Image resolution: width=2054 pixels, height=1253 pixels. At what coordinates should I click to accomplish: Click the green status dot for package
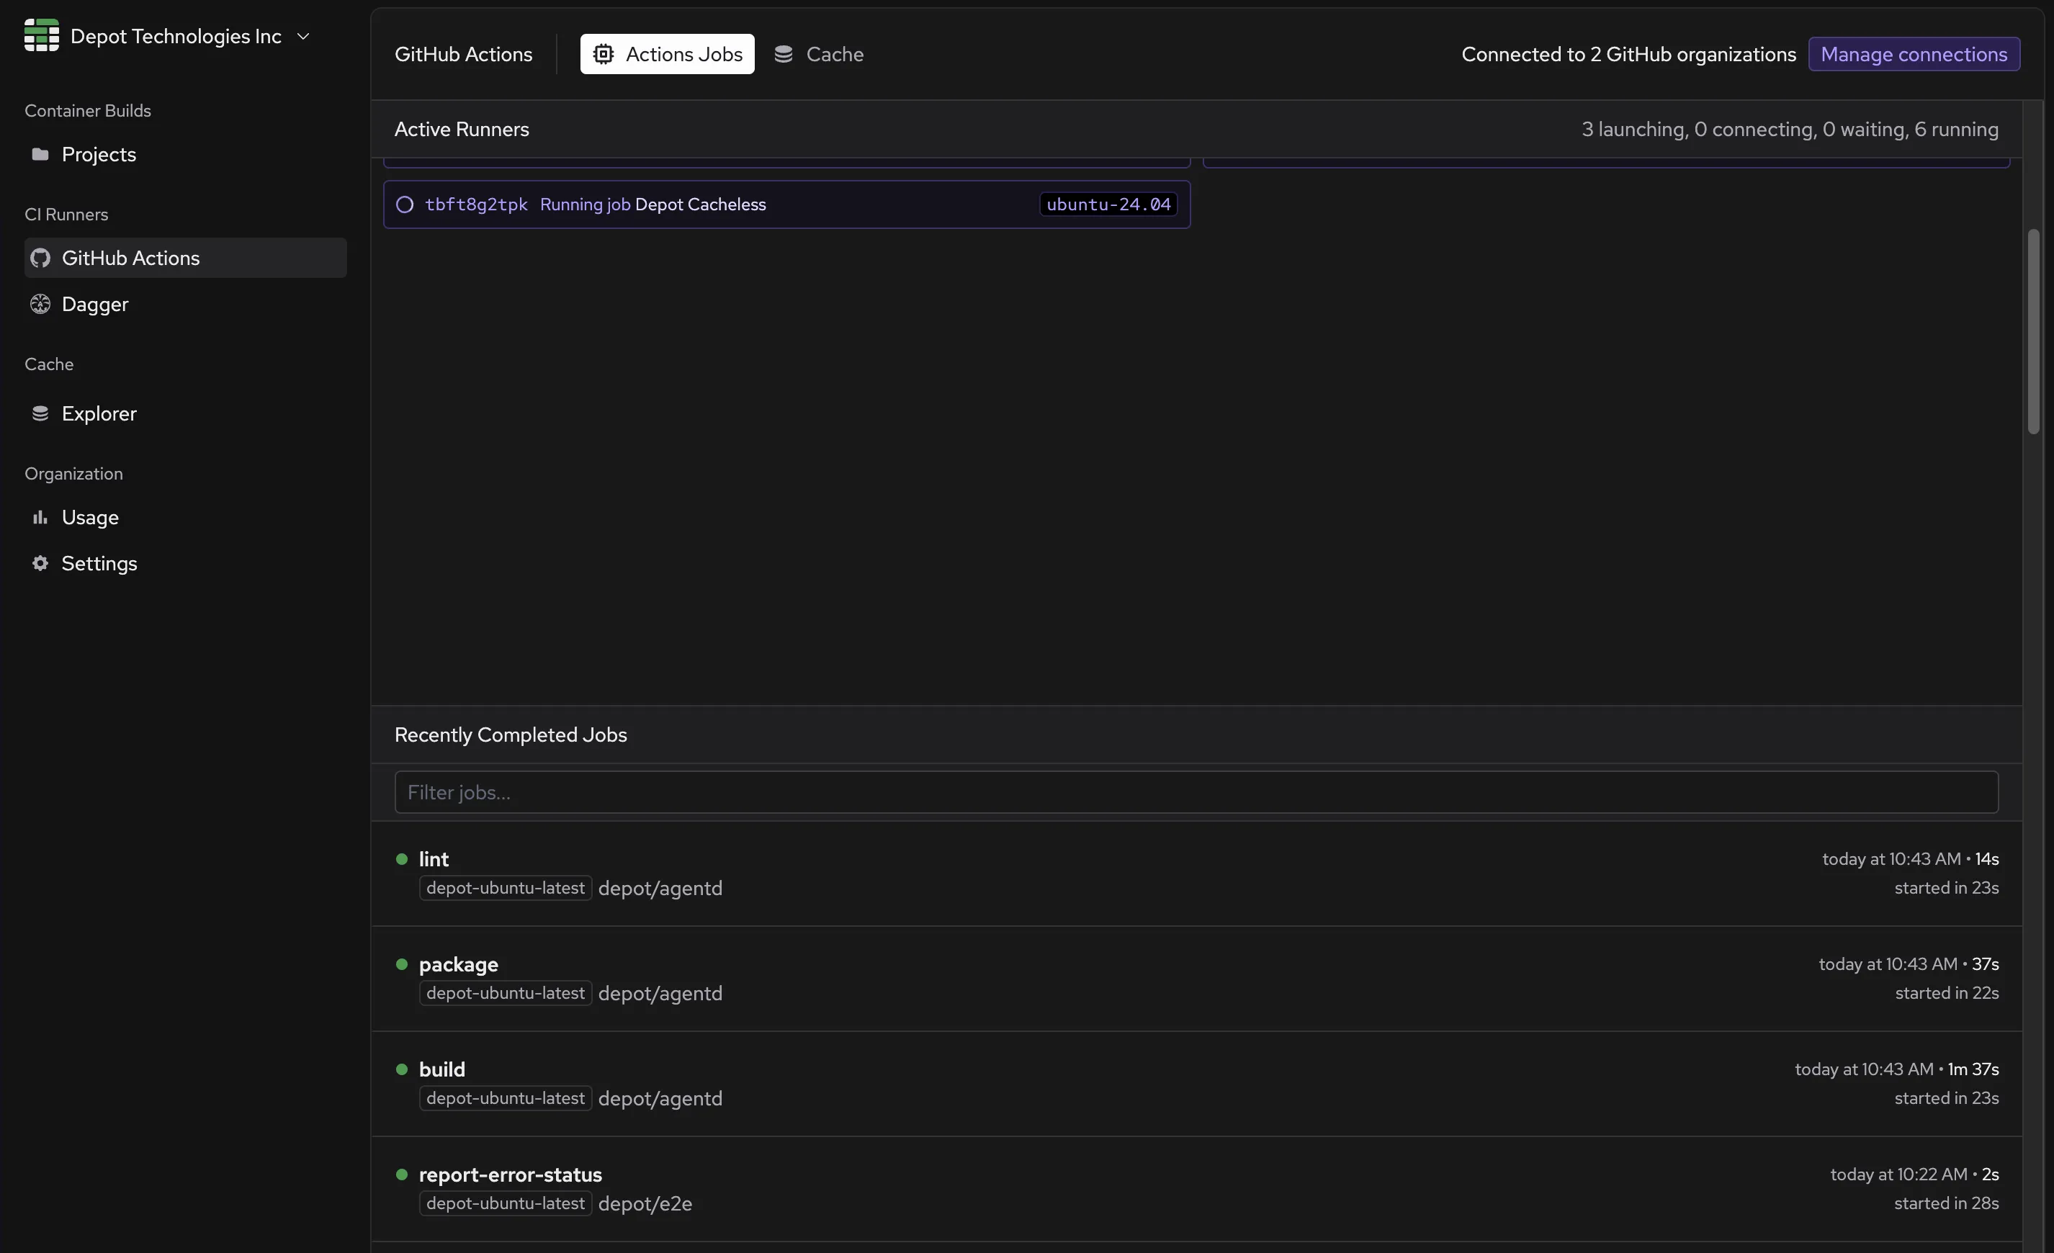(402, 964)
